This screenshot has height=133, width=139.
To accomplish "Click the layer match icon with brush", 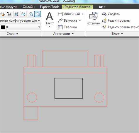I will pos(2,14).
